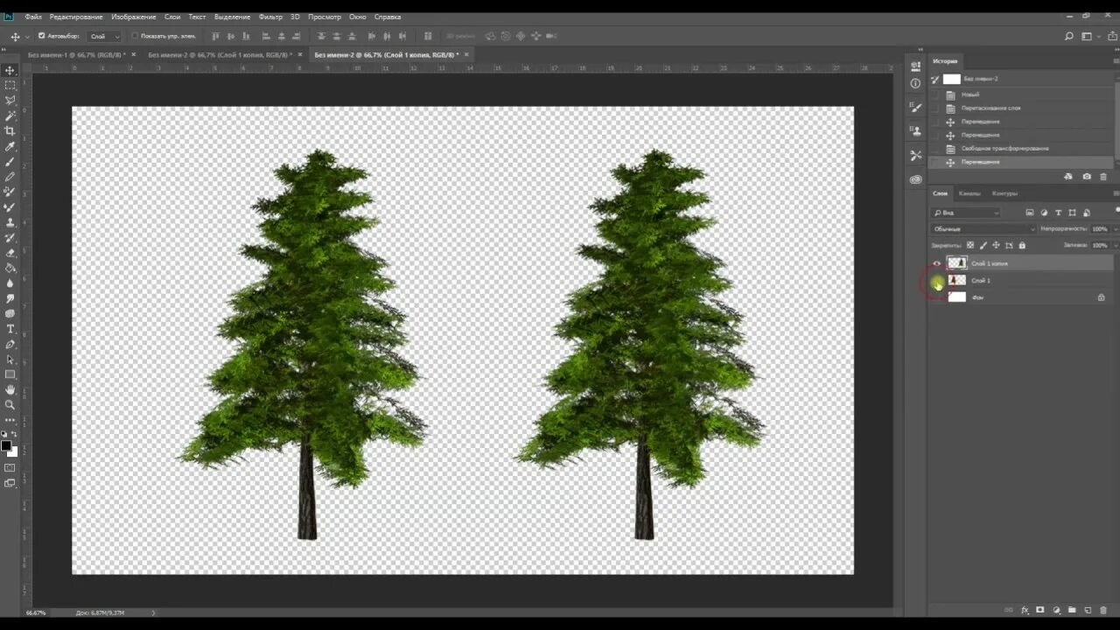Open Creative Cloud Libraries panel icon
Viewport: 1120px width, 630px height.
[x=915, y=179]
